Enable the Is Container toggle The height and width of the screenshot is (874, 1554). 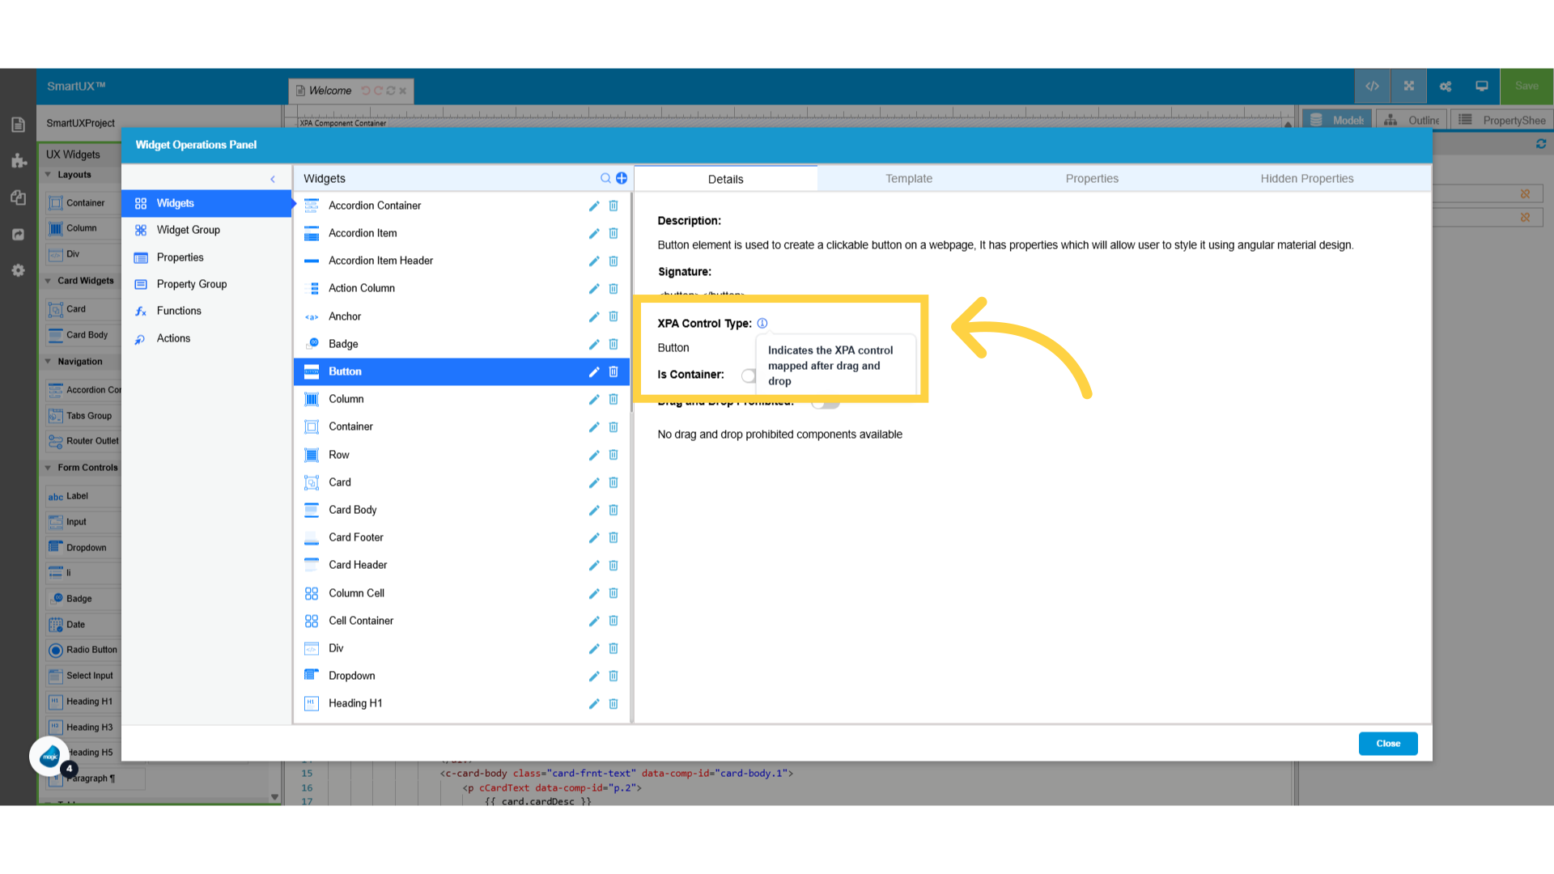[x=749, y=375]
